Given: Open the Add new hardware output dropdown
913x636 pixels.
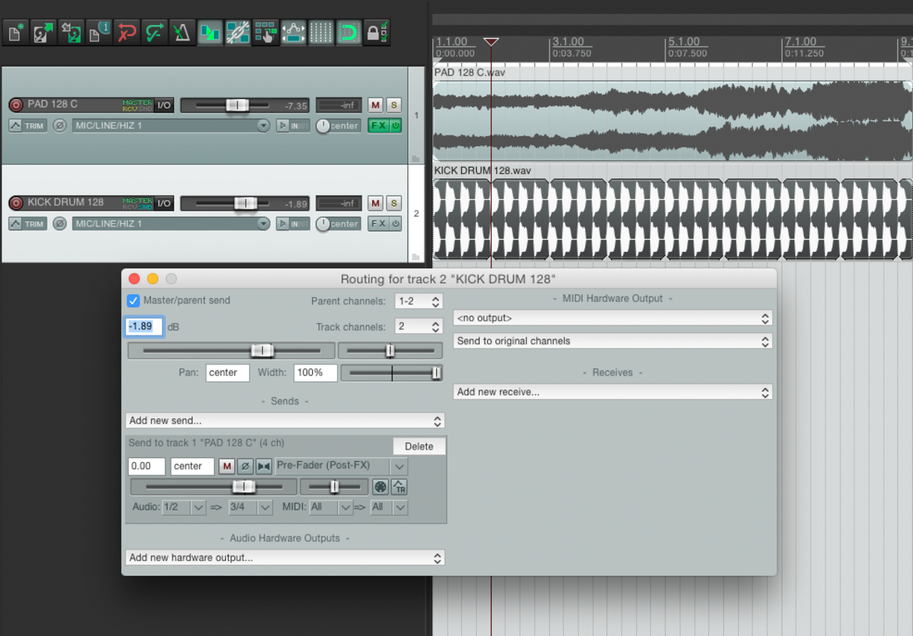Looking at the screenshot, I should 286,557.
